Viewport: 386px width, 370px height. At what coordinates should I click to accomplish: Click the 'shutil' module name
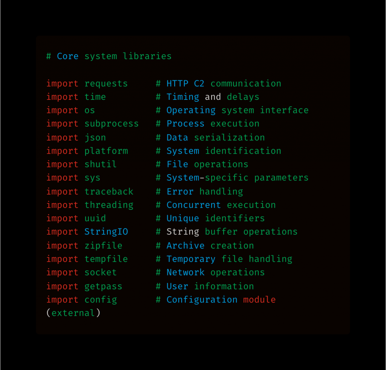coord(100,165)
